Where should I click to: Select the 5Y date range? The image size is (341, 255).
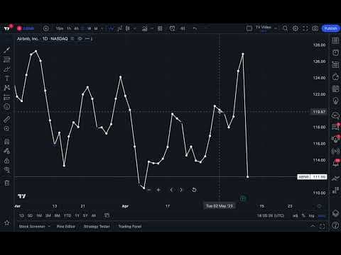click(85, 215)
